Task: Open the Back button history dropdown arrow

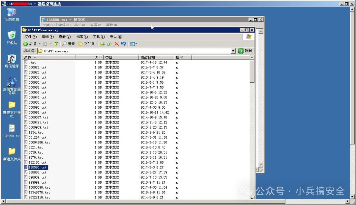Action: pos(40,44)
